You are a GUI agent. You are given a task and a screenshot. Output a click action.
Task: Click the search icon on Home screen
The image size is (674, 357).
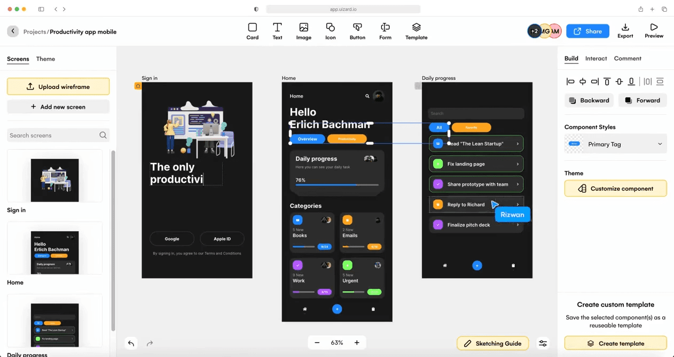367,96
